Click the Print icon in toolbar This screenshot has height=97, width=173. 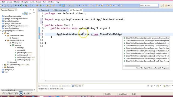pyautogui.click(x=11, y=5)
